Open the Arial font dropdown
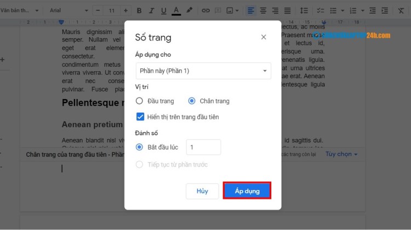Image resolution: width=411 pixels, height=230 pixels. (69, 10)
